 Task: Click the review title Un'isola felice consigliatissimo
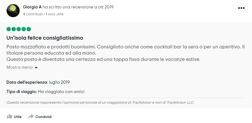(x=45, y=38)
